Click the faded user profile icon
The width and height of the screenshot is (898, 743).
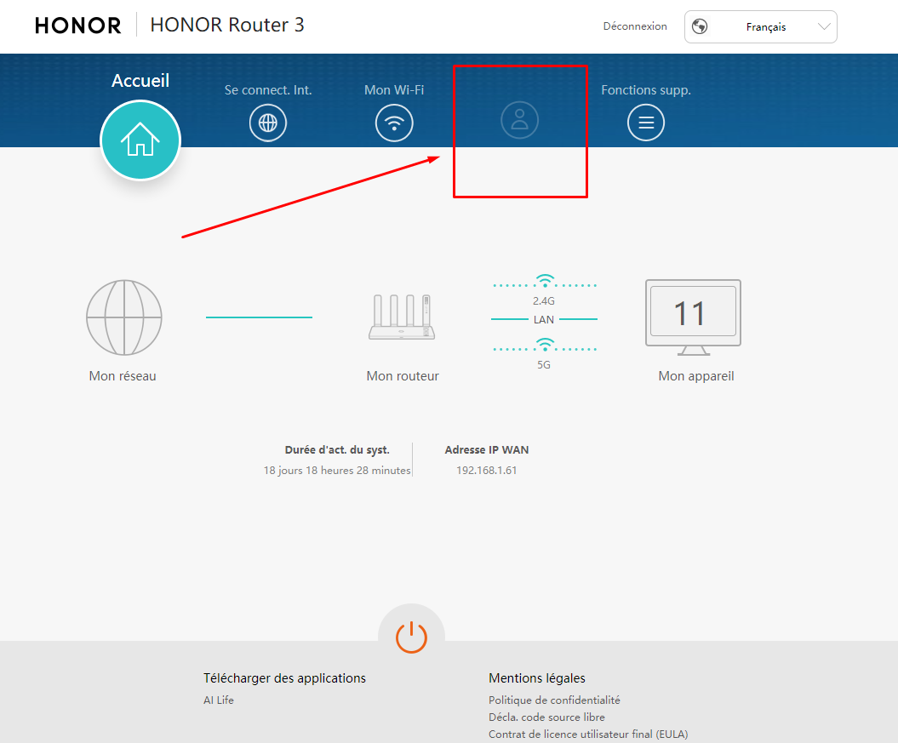coord(519,120)
